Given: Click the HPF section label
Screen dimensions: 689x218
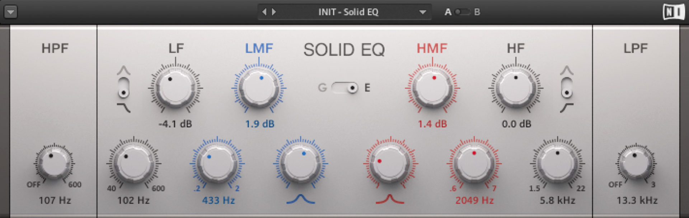Looking at the screenshot, I should [x=55, y=48].
